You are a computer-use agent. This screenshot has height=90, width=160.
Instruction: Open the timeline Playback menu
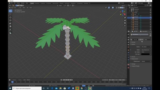tap(15, 80)
